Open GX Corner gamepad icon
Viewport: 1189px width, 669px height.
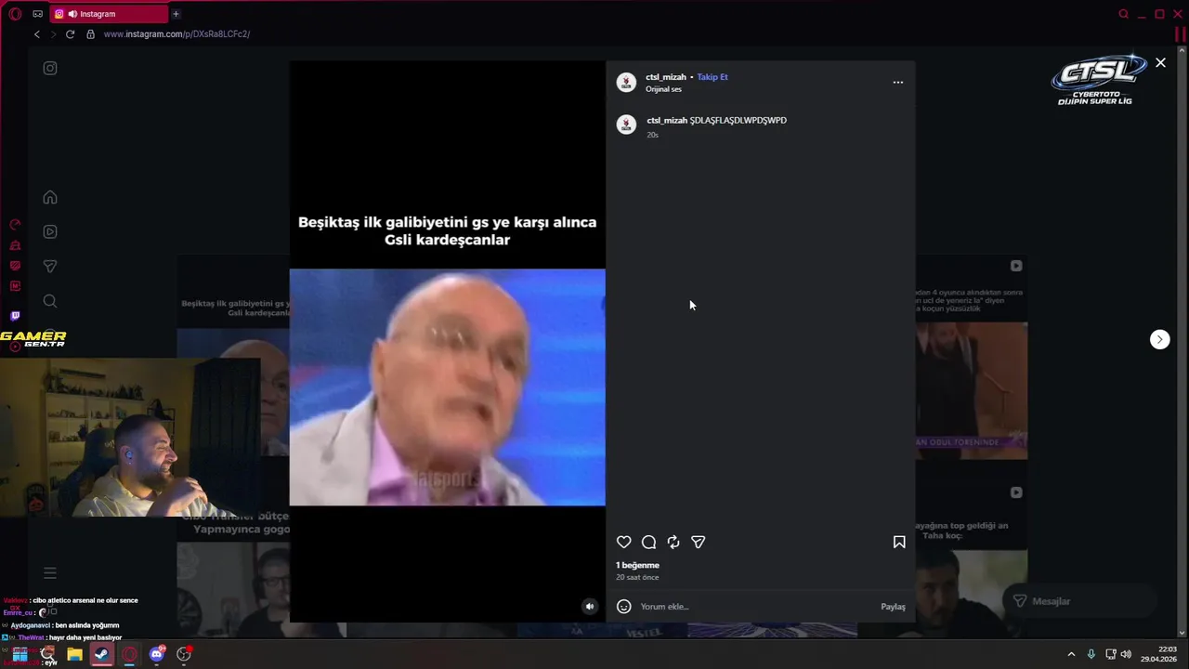click(38, 14)
